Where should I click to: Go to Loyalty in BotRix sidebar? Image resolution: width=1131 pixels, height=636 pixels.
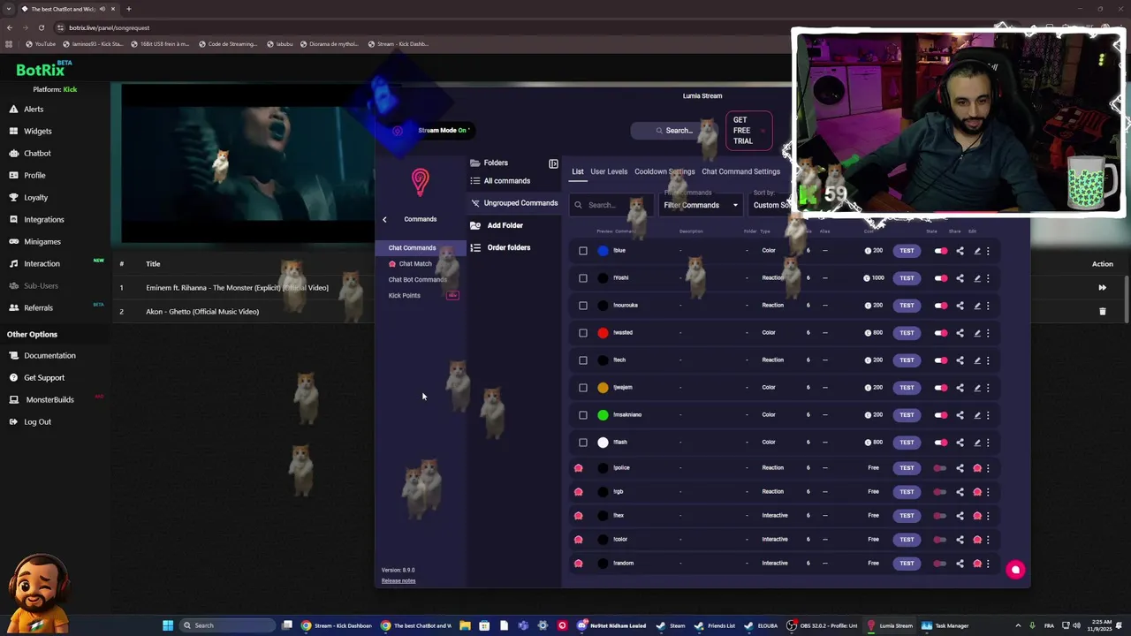pos(35,197)
